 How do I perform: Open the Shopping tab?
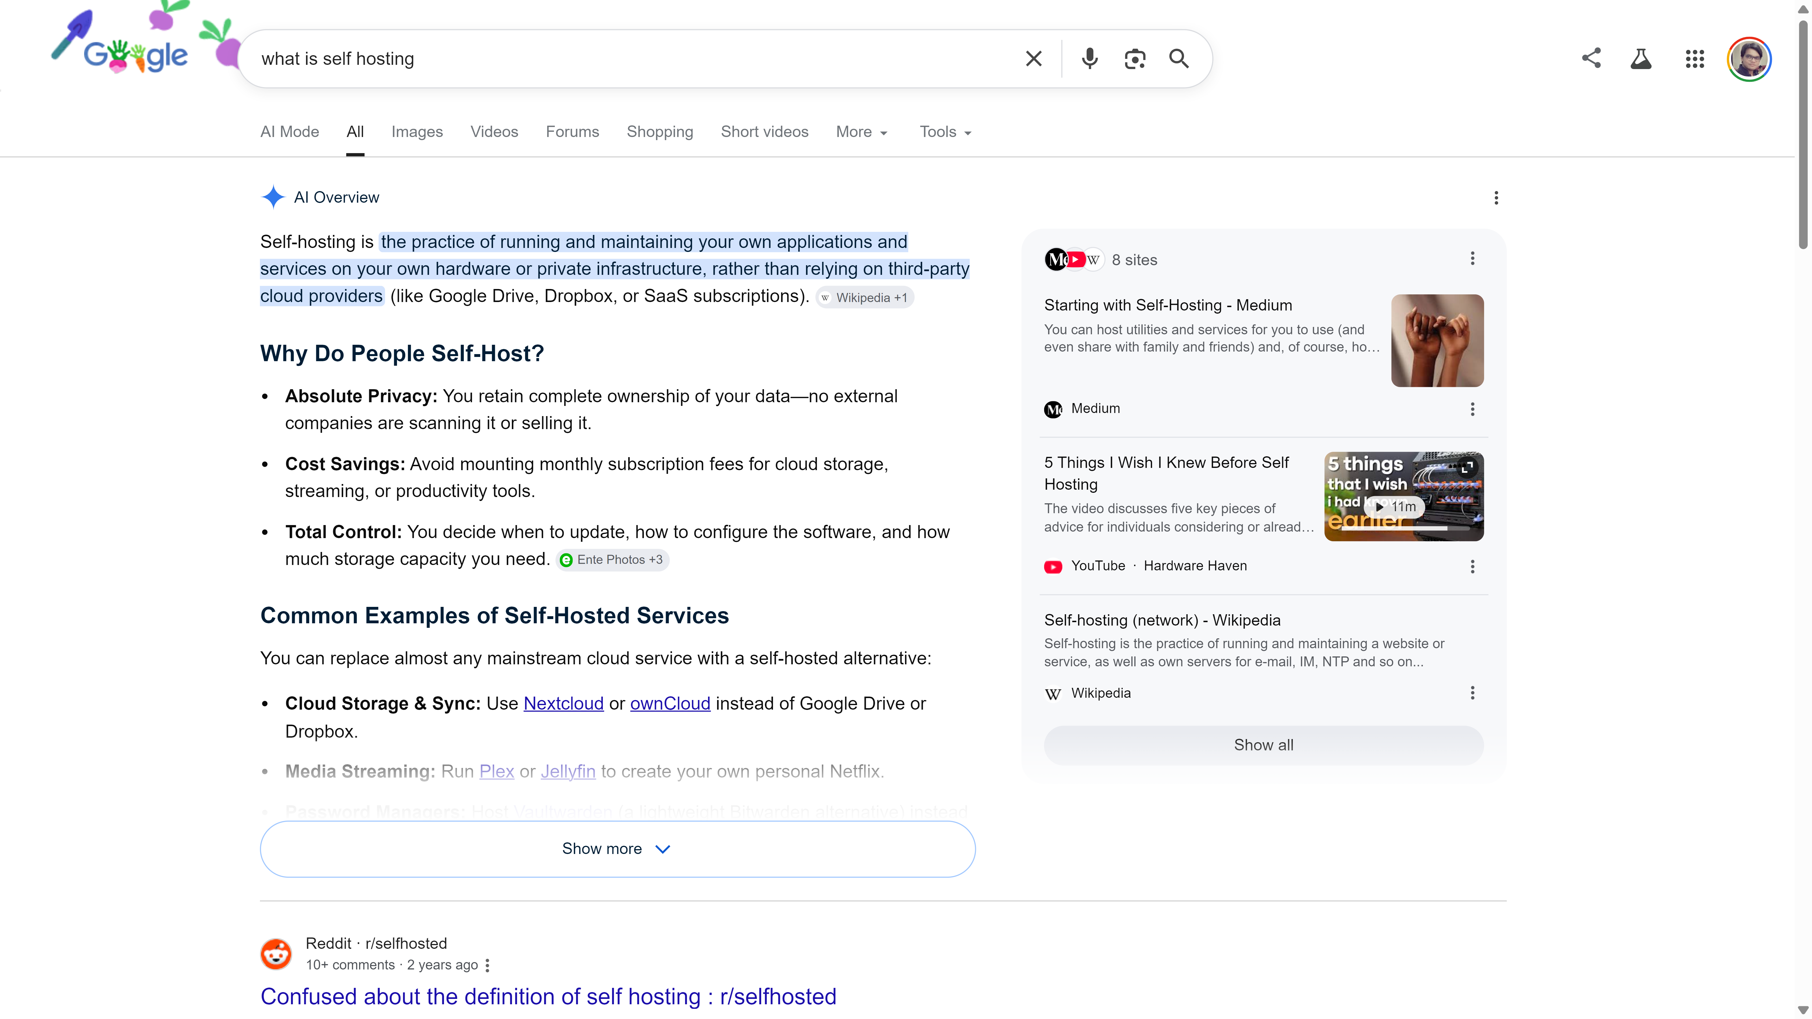660,132
